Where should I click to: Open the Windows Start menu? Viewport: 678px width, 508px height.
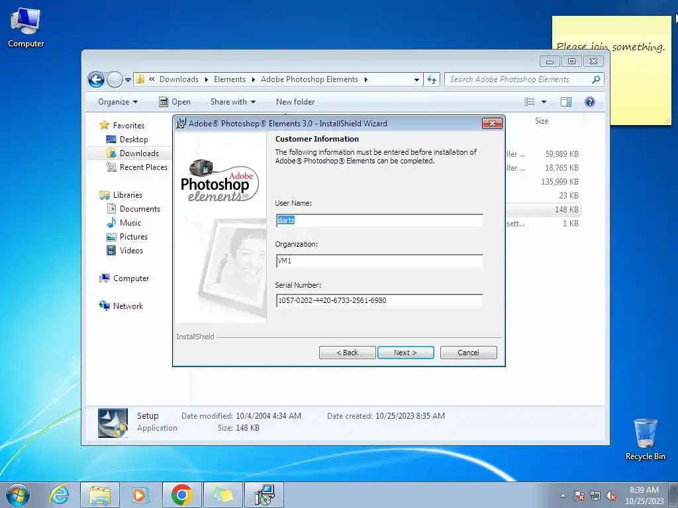pos(18,495)
